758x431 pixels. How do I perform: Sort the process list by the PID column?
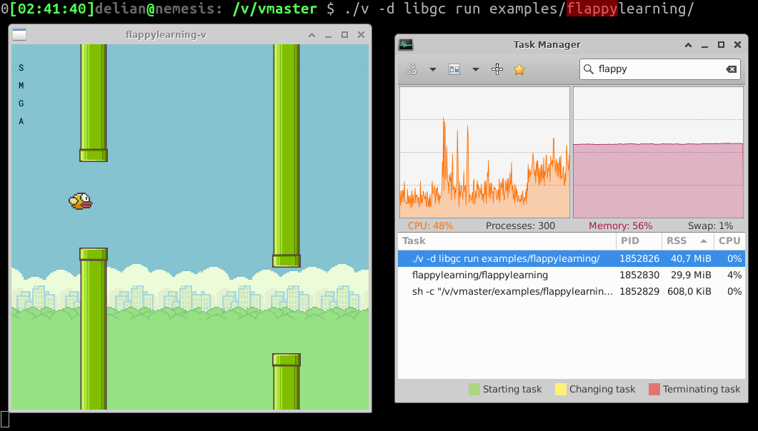(x=639, y=241)
